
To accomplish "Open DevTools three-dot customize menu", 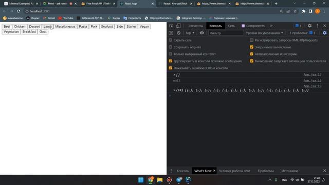I will 317,26.
